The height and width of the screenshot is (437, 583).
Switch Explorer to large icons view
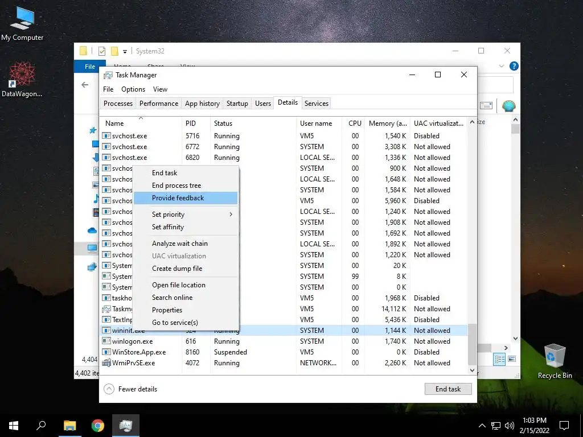(x=512, y=359)
